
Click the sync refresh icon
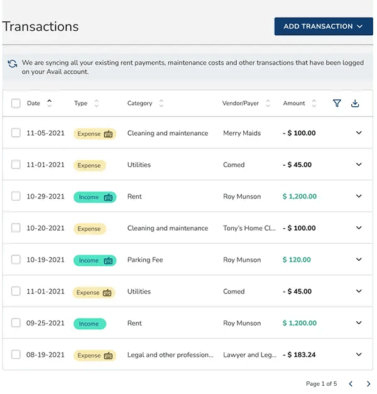(13, 63)
